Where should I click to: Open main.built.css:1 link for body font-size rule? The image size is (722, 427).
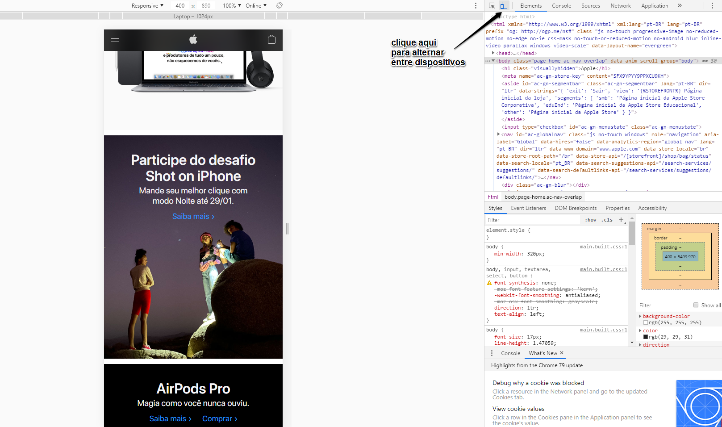point(603,330)
